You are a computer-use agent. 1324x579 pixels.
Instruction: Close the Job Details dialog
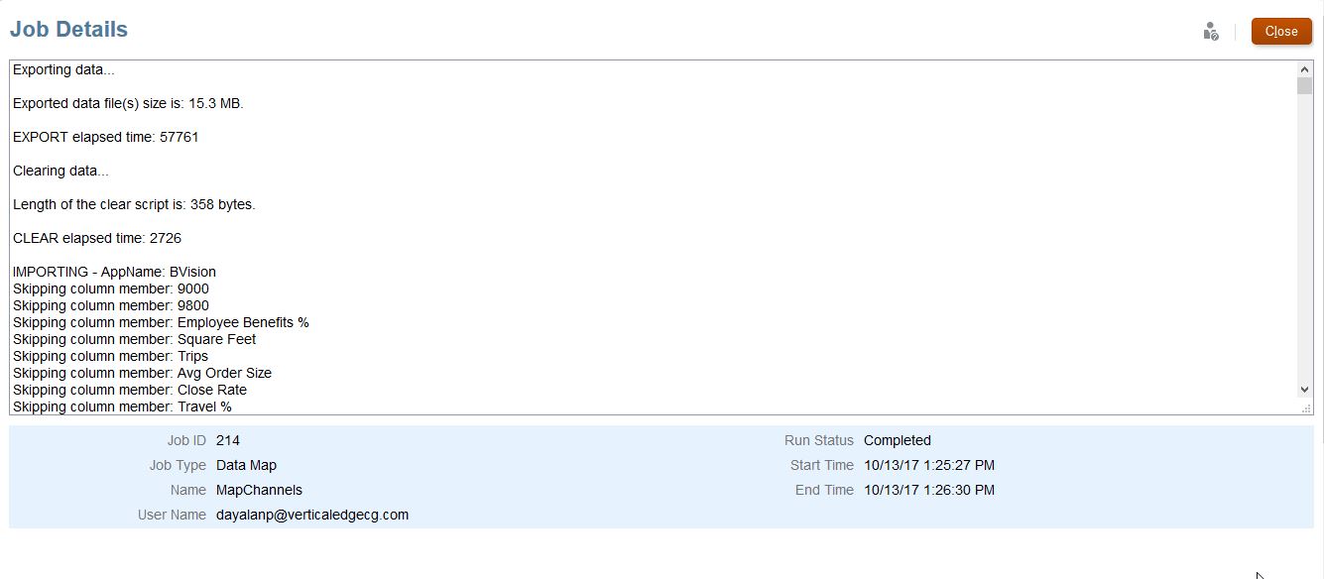[x=1281, y=32]
